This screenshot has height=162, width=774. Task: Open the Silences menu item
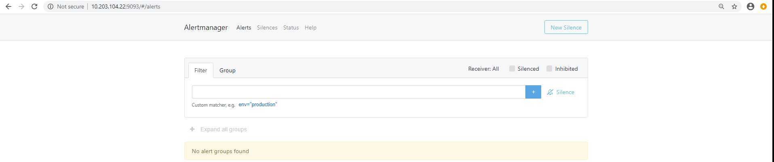click(267, 27)
